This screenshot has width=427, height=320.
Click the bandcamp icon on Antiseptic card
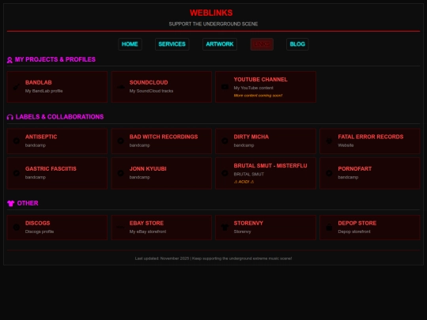(x=17, y=141)
